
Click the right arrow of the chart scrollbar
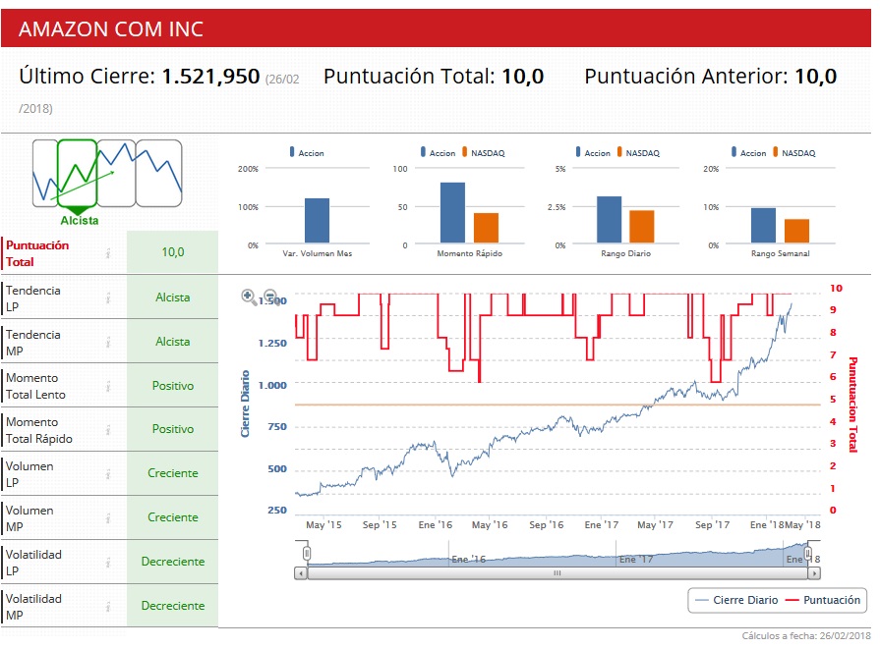[x=814, y=573]
